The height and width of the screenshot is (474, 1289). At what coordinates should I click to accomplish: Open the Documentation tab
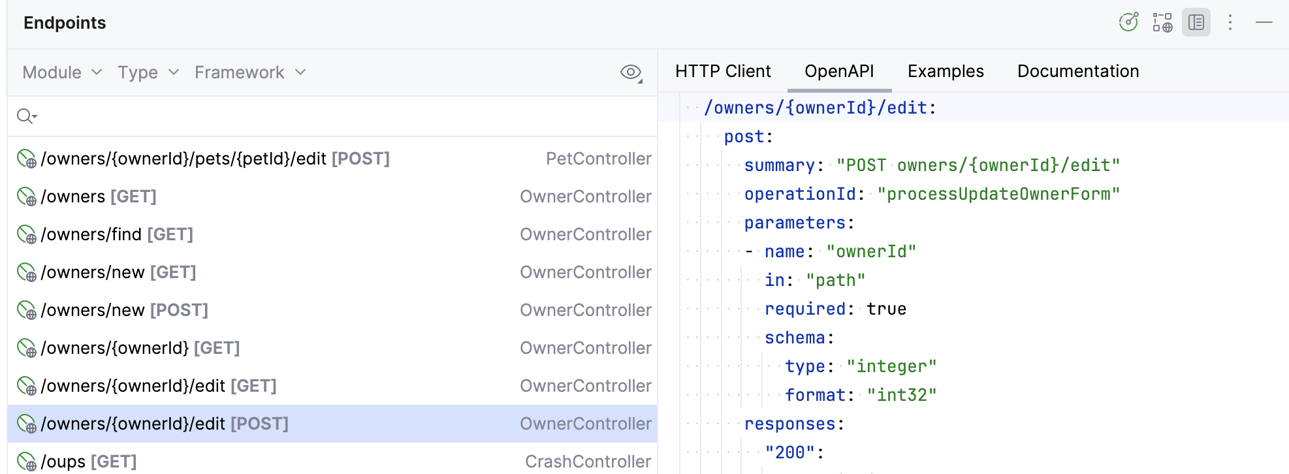pyautogui.click(x=1078, y=71)
